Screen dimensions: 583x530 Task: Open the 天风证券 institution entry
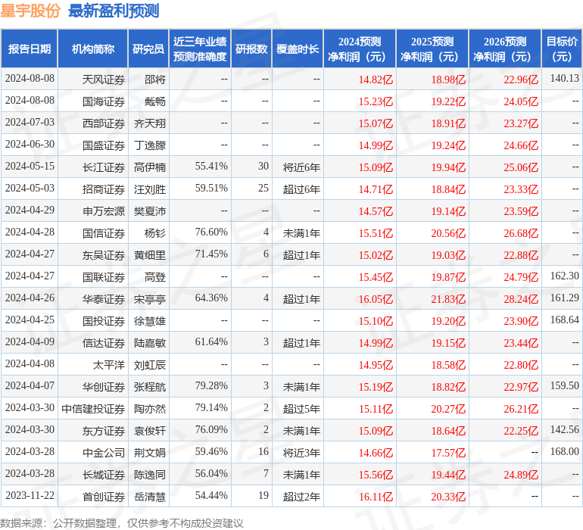(104, 79)
